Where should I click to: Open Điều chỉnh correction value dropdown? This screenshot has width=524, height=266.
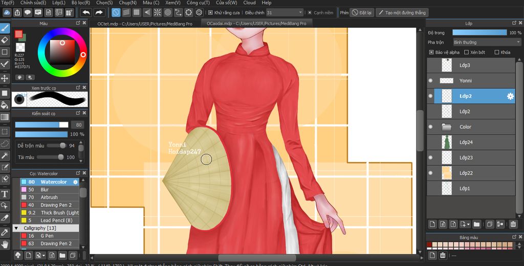[285, 13]
